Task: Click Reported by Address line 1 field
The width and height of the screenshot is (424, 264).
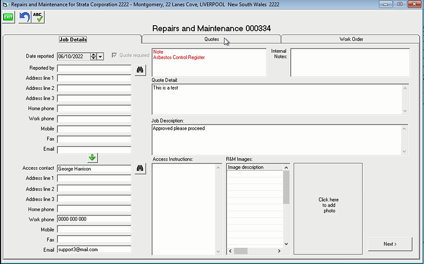Action: (x=94, y=79)
